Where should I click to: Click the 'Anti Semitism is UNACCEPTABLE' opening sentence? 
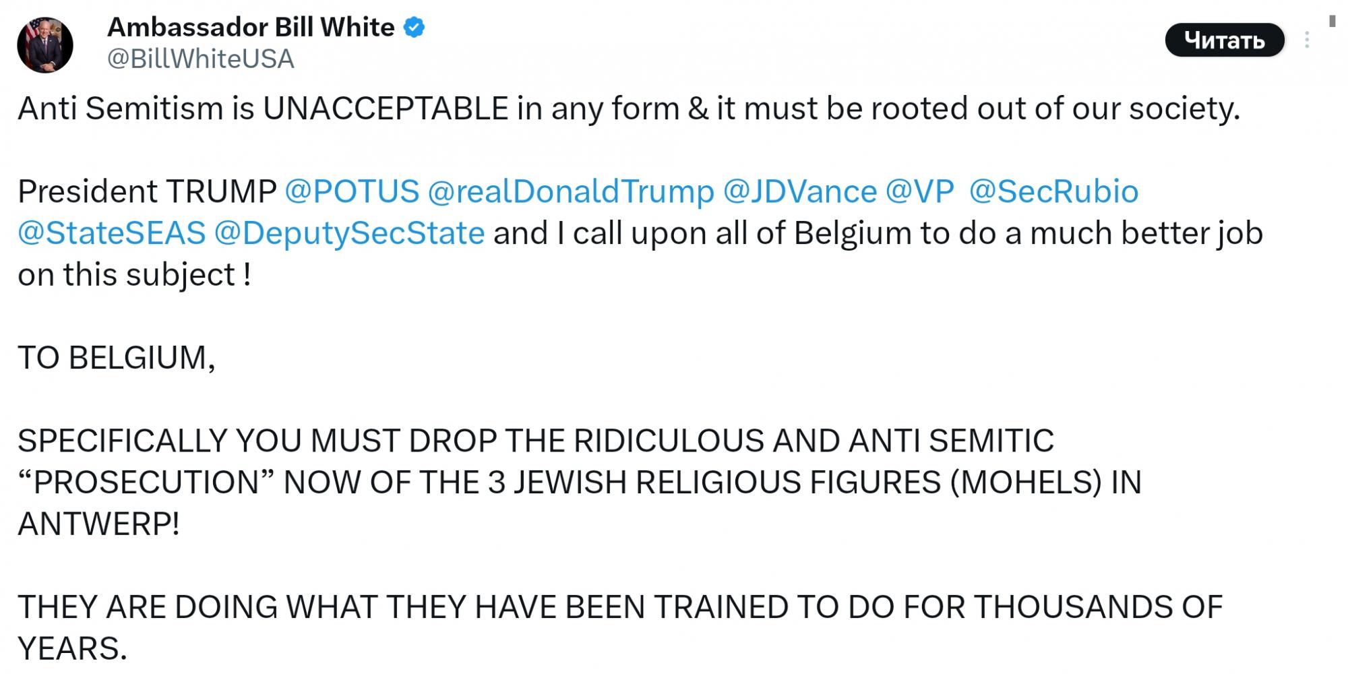pyautogui.click(x=628, y=108)
